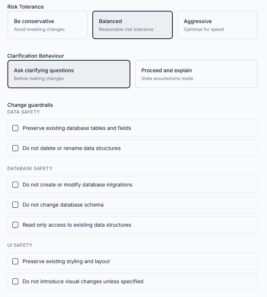Click the 'Do not create or modify database migrations' label
267x297 pixels.
coord(77,185)
